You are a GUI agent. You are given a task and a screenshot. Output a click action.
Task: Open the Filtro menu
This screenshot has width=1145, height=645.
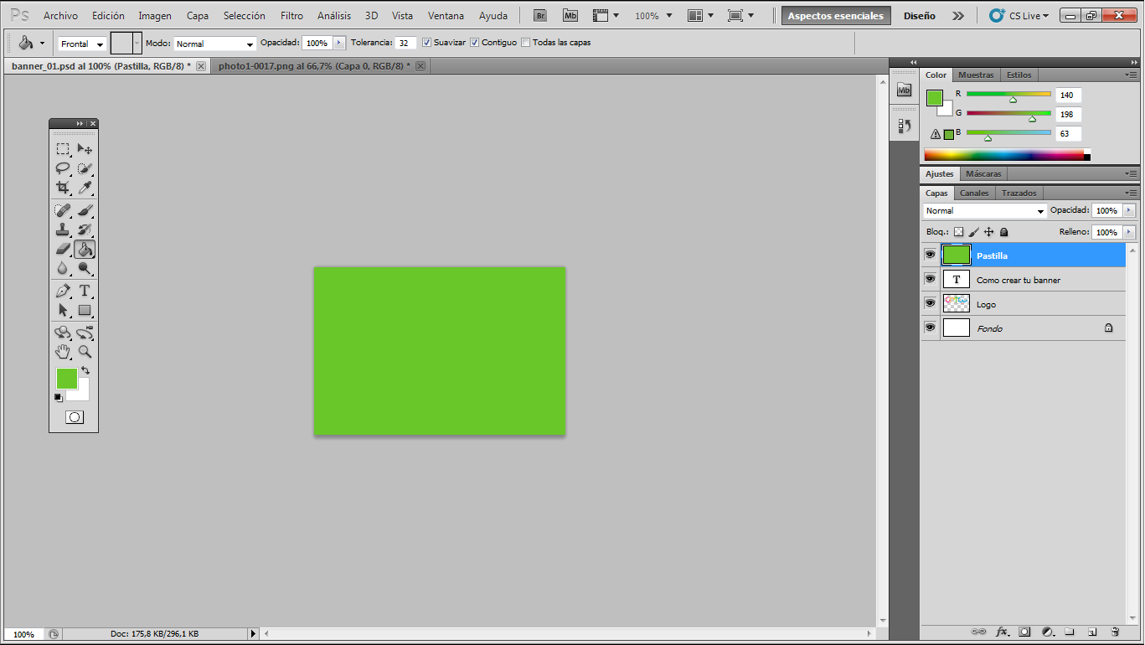[x=291, y=16]
